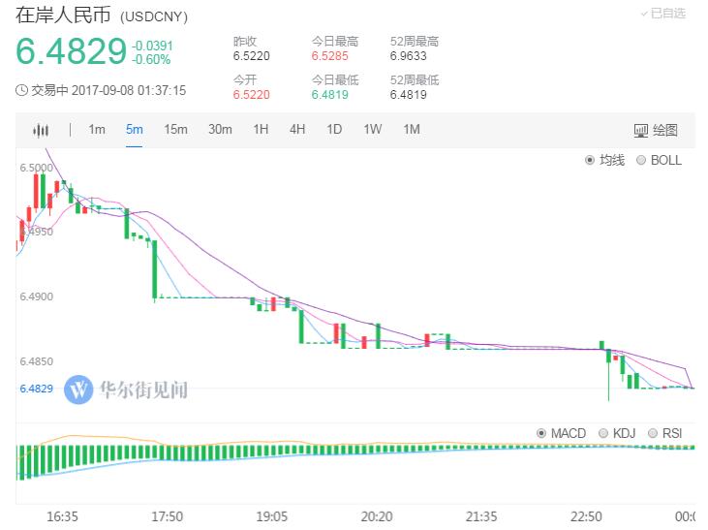
Task: Click the clock icon beside 交易中
Action: pos(22,90)
